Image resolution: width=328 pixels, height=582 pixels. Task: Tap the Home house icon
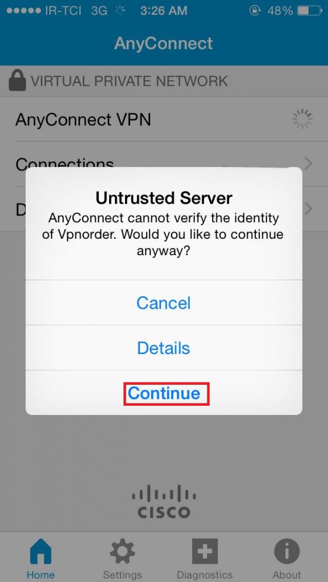pos(41,551)
